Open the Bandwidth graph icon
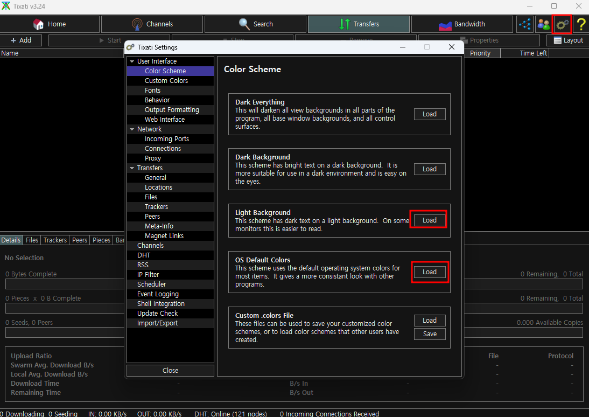This screenshot has height=417, width=589. click(x=445, y=25)
